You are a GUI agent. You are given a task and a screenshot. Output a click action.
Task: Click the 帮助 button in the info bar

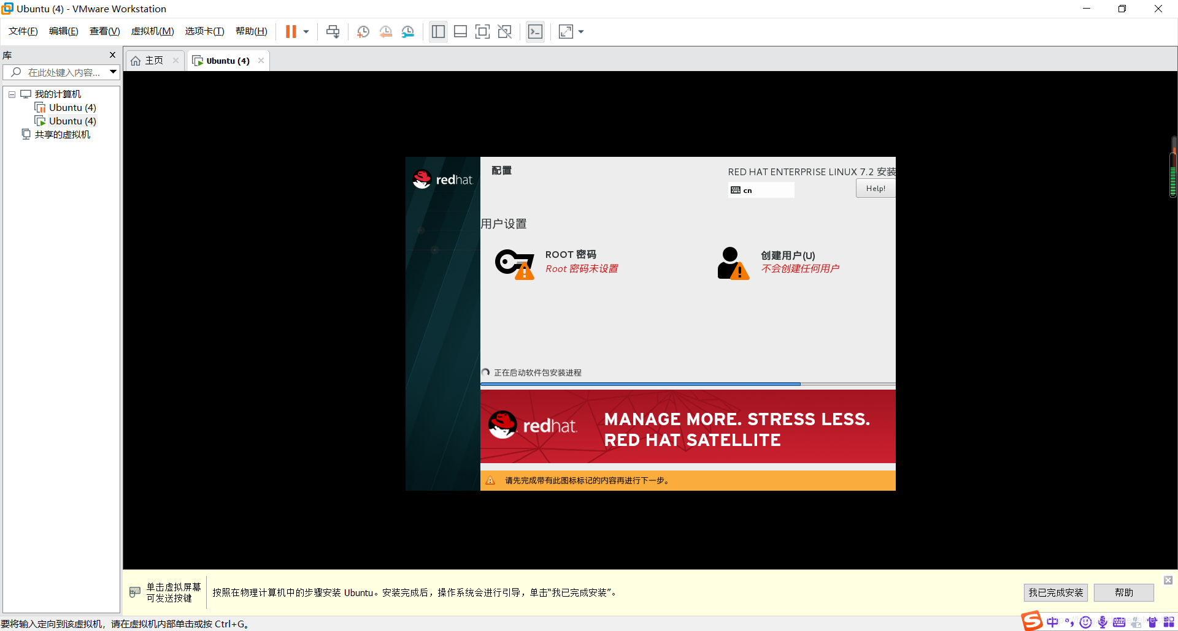coord(1123,592)
